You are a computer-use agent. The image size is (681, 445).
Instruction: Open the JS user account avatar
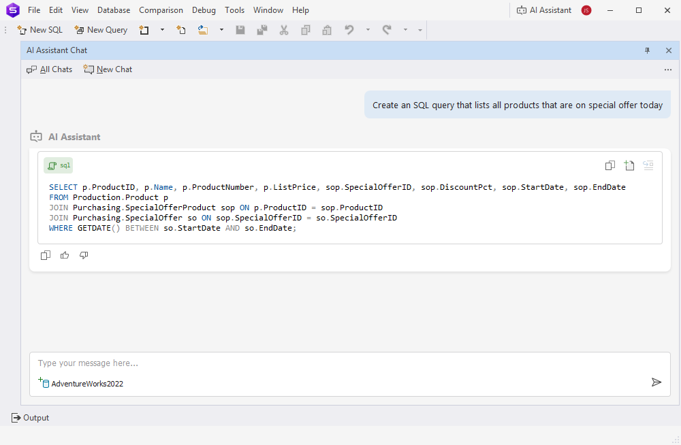pyautogui.click(x=586, y=10)
